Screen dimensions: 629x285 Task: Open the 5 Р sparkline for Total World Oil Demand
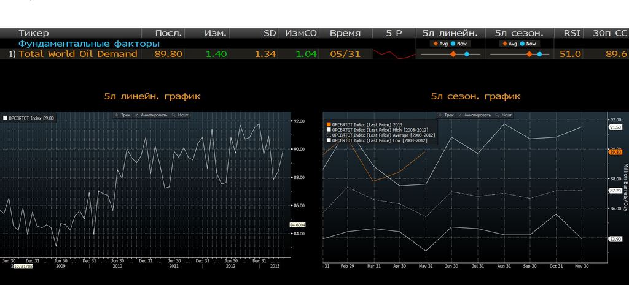pyautogui.click(x=394, y=54)
